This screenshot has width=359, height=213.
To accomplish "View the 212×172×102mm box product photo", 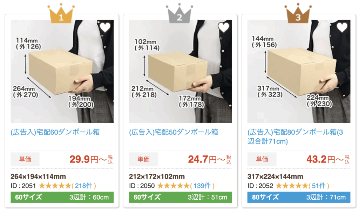I will click(181, 71).
